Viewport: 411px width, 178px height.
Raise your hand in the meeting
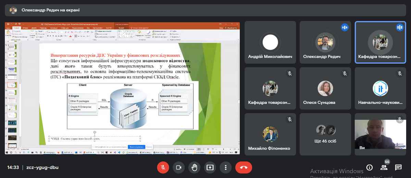[x=194, y=167]
